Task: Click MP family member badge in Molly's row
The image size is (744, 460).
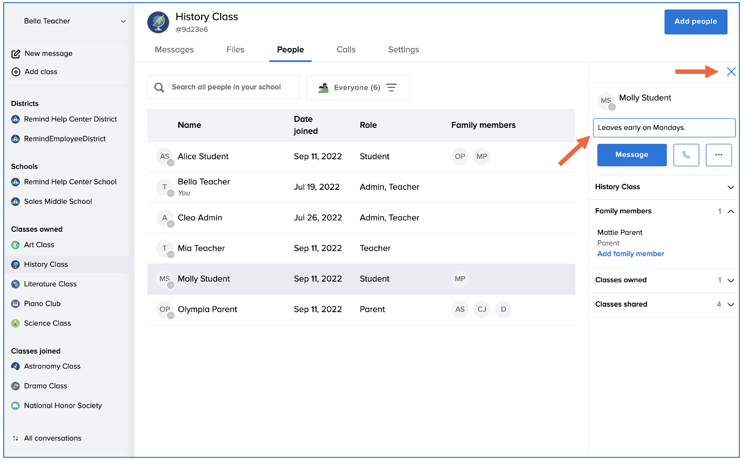Action: (x=460, y=279)
